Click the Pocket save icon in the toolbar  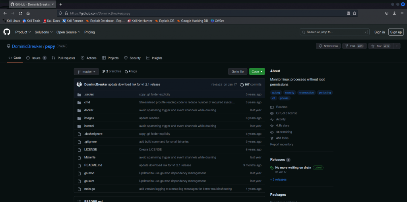pos(386,13)
